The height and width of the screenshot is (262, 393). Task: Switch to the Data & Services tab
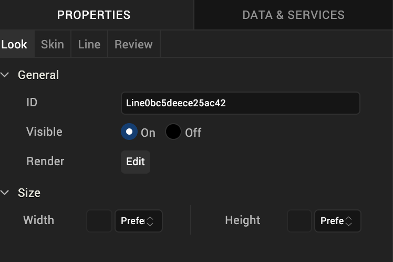(293, 15)
